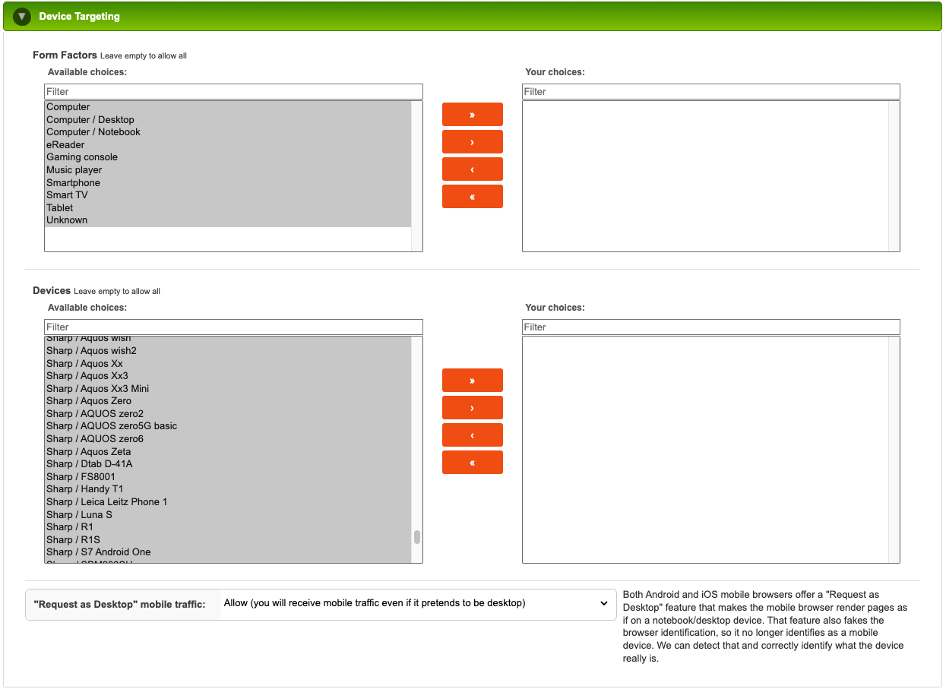
Task: Click the single left arrow in Form Factors section
Action: tap(472, 169)
